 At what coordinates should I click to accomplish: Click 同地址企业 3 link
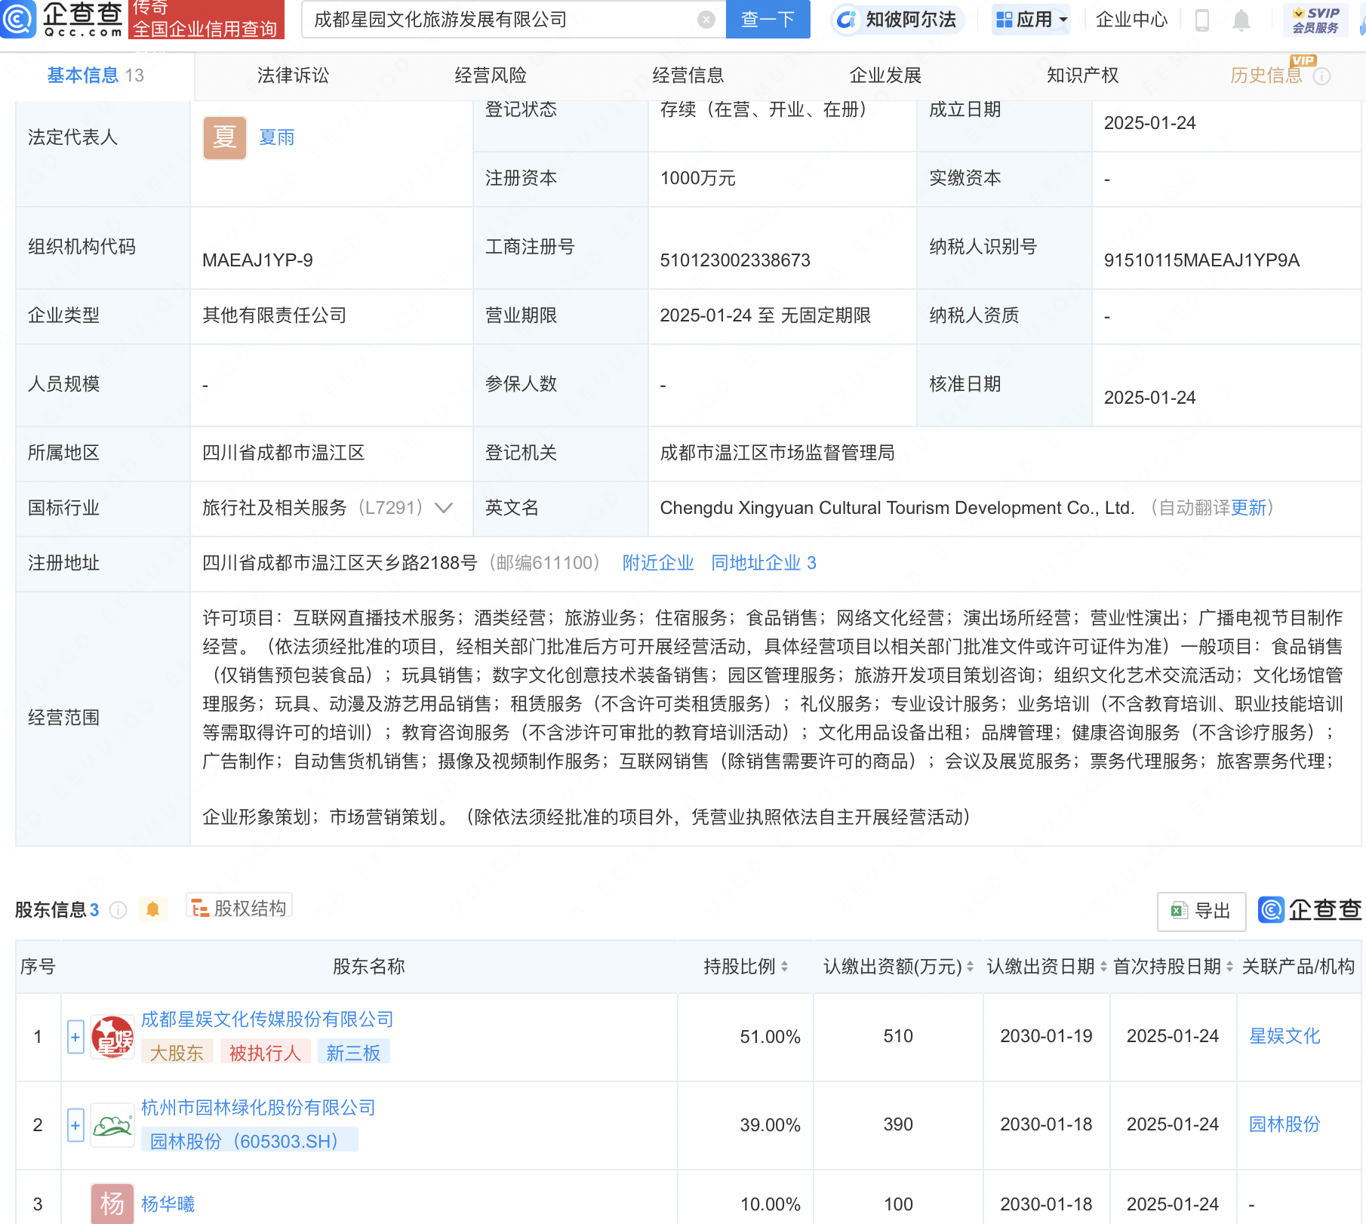(764, 563)
